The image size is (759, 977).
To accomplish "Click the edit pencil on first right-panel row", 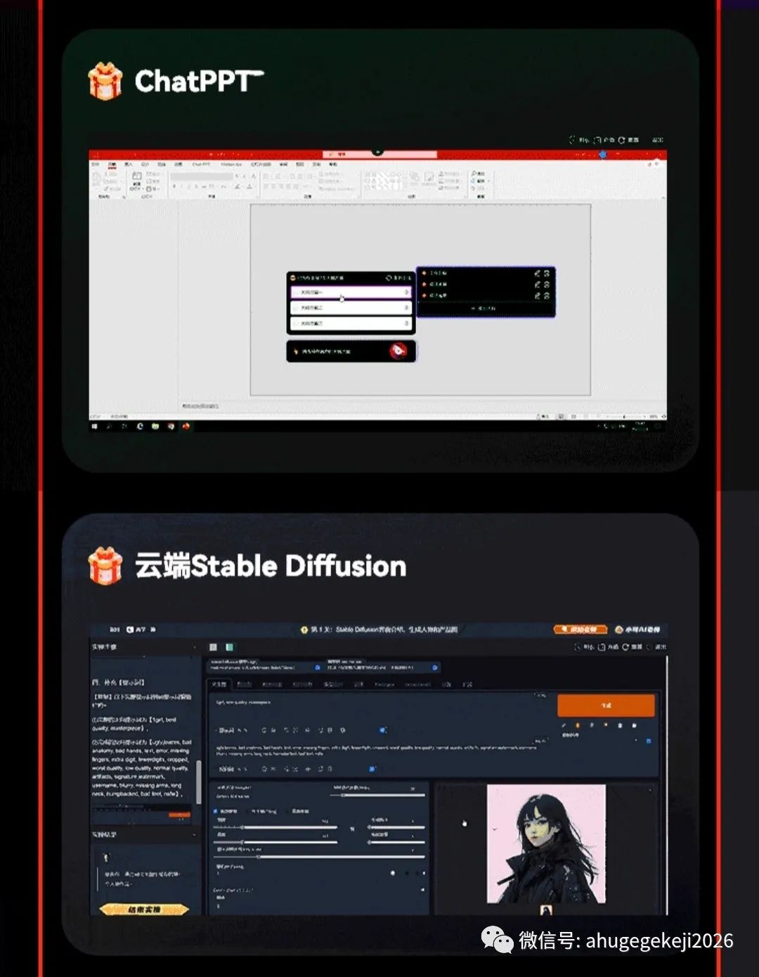I will (x=538, y=273).
